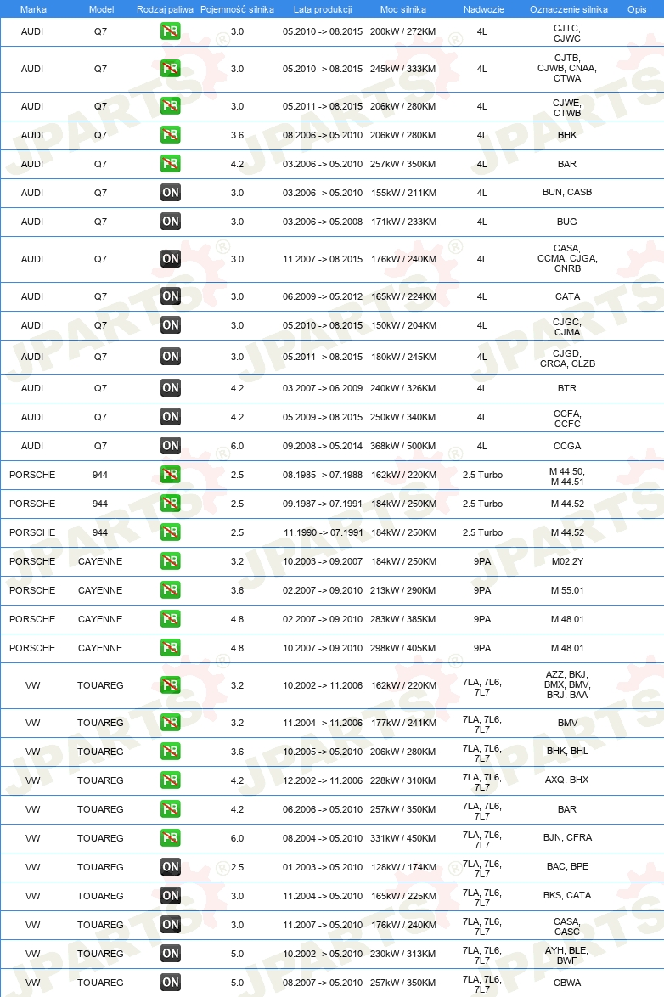Click the Lata produkcji column header
Image resolution: width=664 pixels, height=997 pixels.
(323, 9)
